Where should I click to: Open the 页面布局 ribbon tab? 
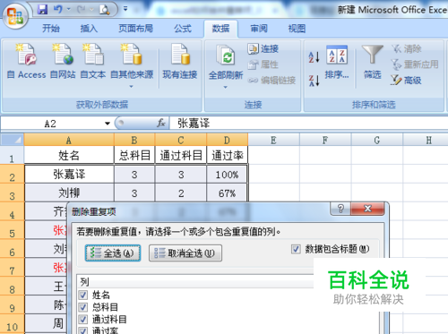coord(135,29)
